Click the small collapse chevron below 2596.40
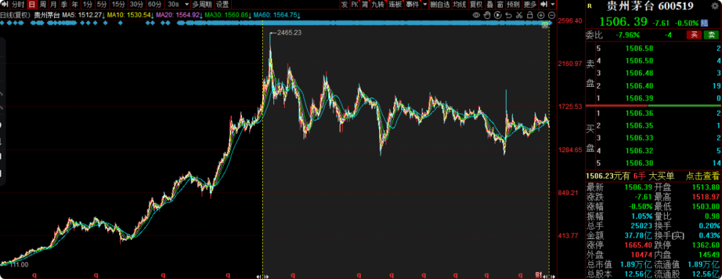This screenshot has height=279, width=722. point(546,25)
